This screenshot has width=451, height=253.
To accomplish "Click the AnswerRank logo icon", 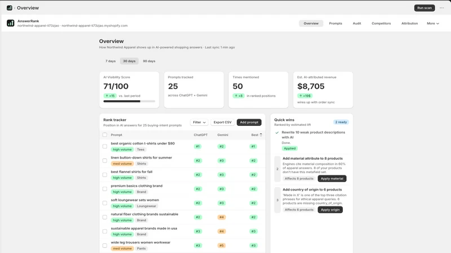I will [x=11, y=23].
